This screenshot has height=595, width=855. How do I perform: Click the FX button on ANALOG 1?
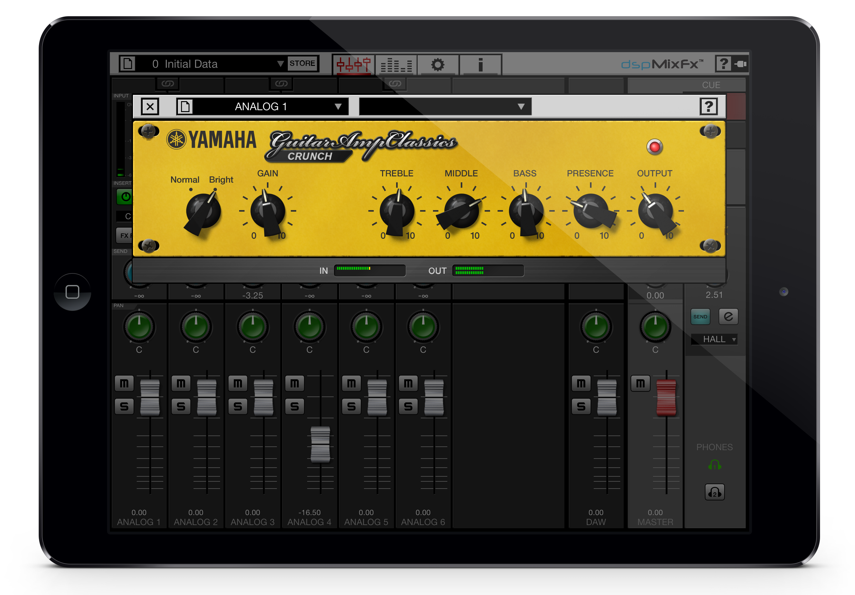124,236
